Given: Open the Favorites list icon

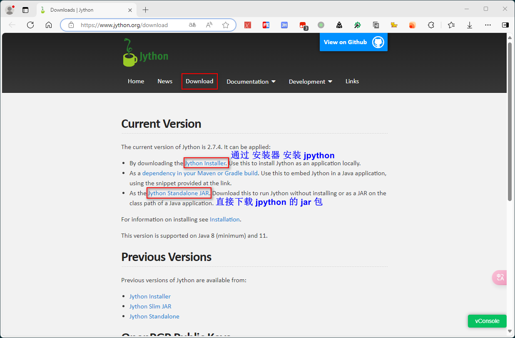Looking at the screenshot, I should click(451, 25).
